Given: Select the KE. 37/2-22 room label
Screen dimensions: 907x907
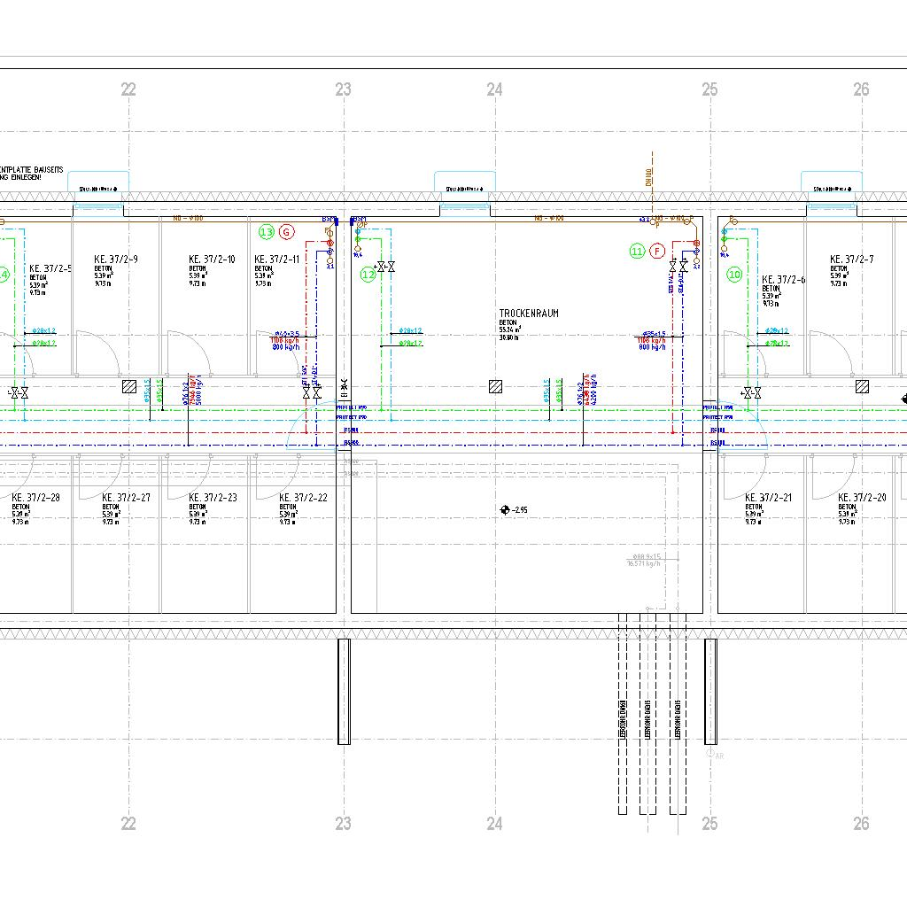Looking at the screenshot, I should point(303,498).
